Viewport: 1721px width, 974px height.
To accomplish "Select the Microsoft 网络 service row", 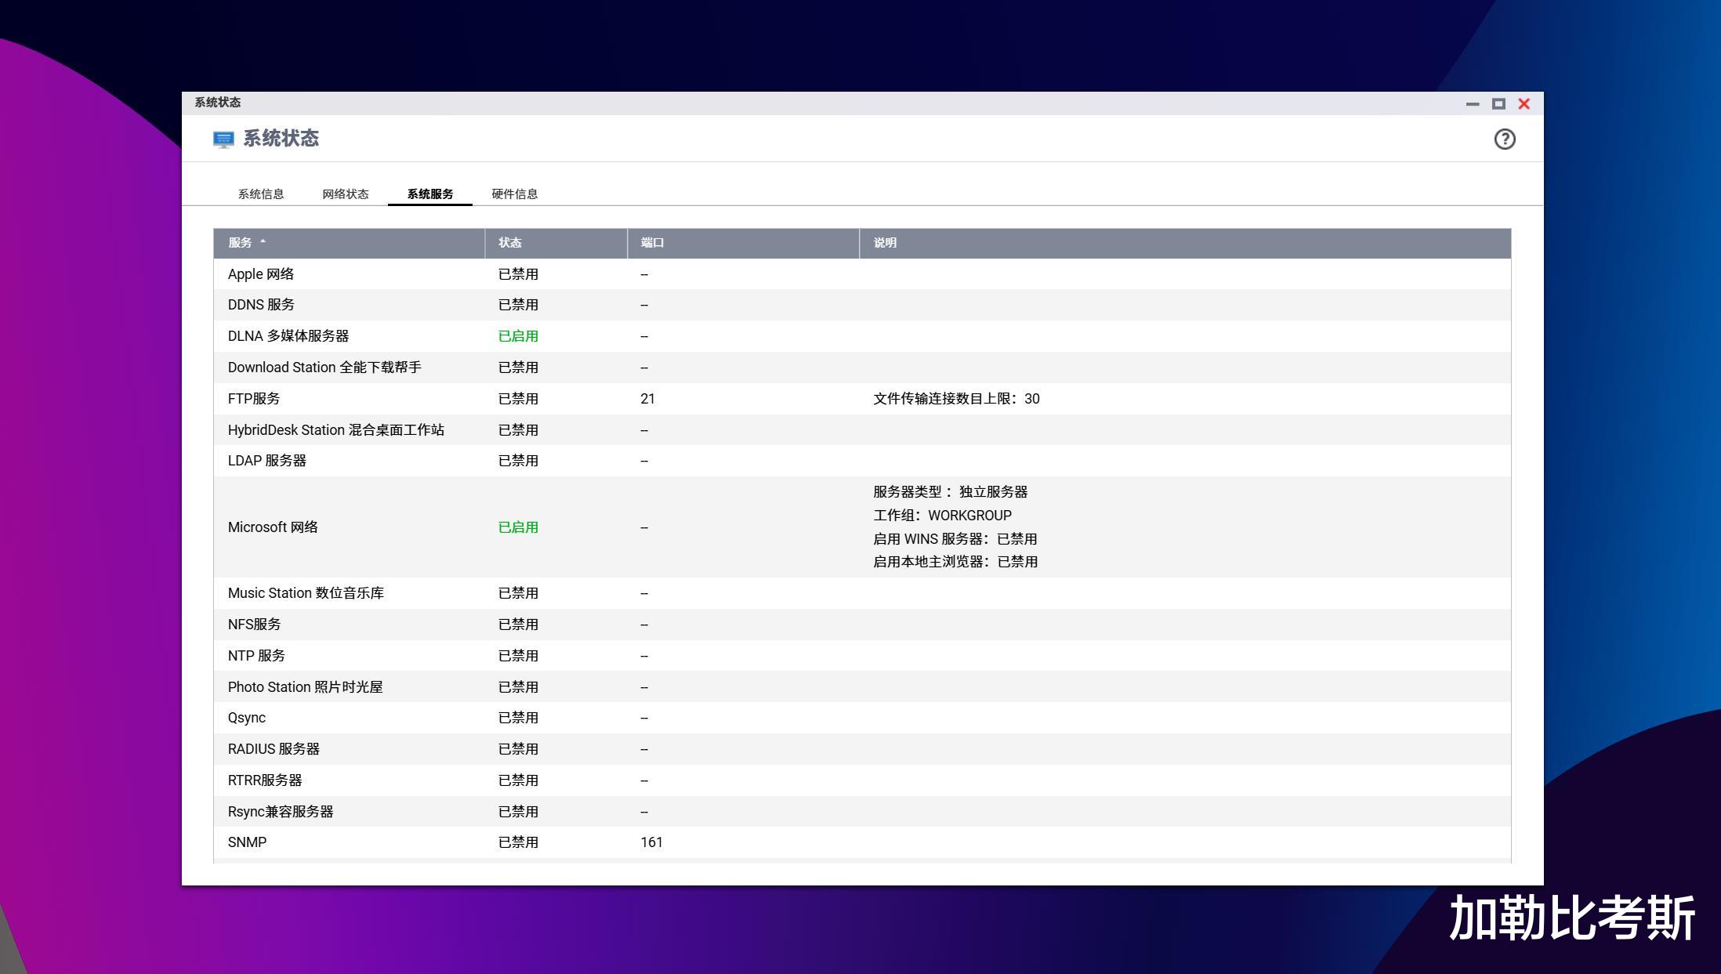I will (x=273, y=527).
